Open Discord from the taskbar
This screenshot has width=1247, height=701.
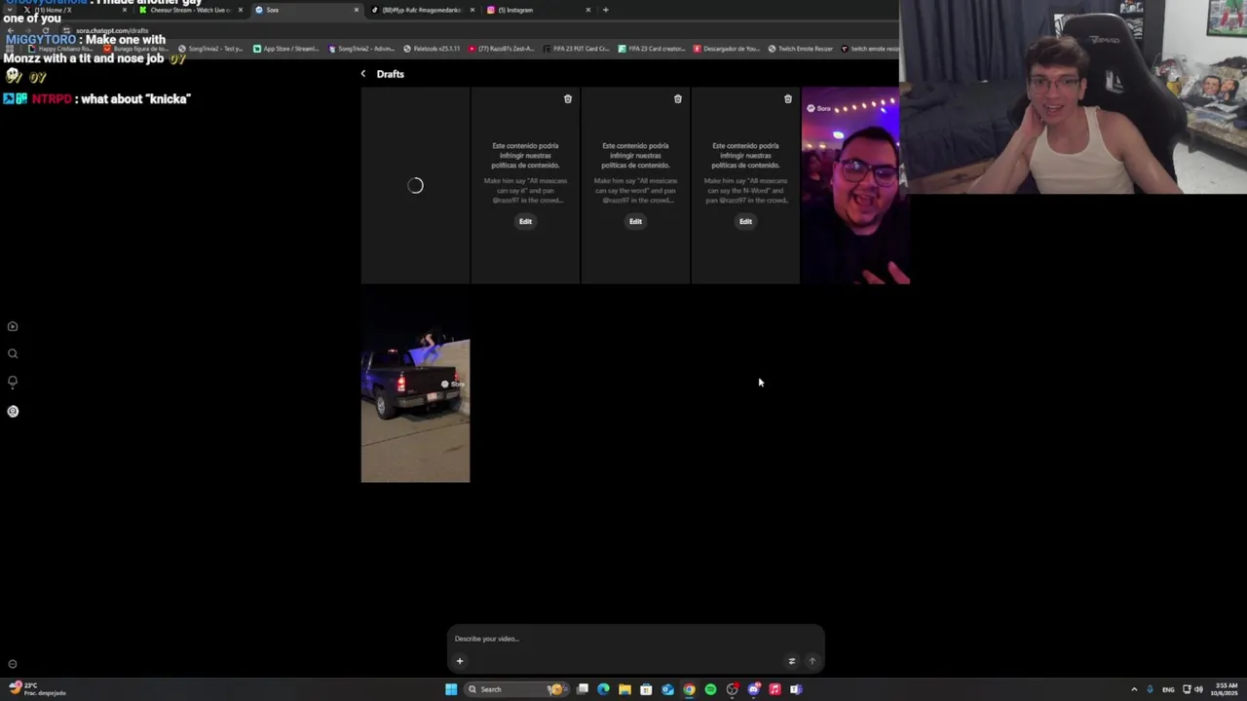point(753,689)
